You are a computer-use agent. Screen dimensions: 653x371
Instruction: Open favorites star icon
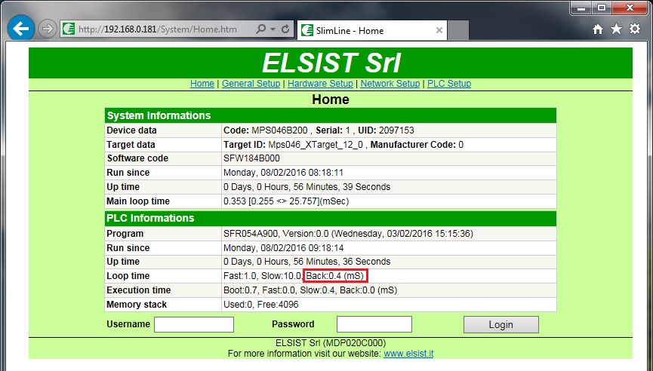pos(616,29)
